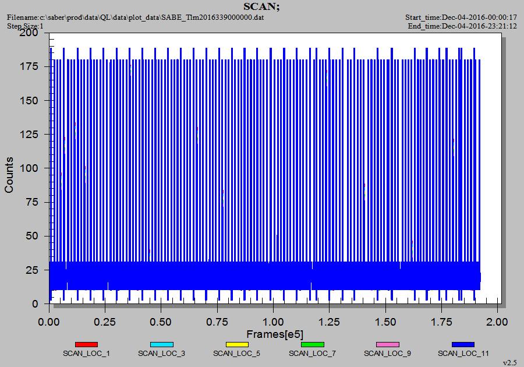Select the SCAN_LOC_11 legend label

[x=463, y=353]
